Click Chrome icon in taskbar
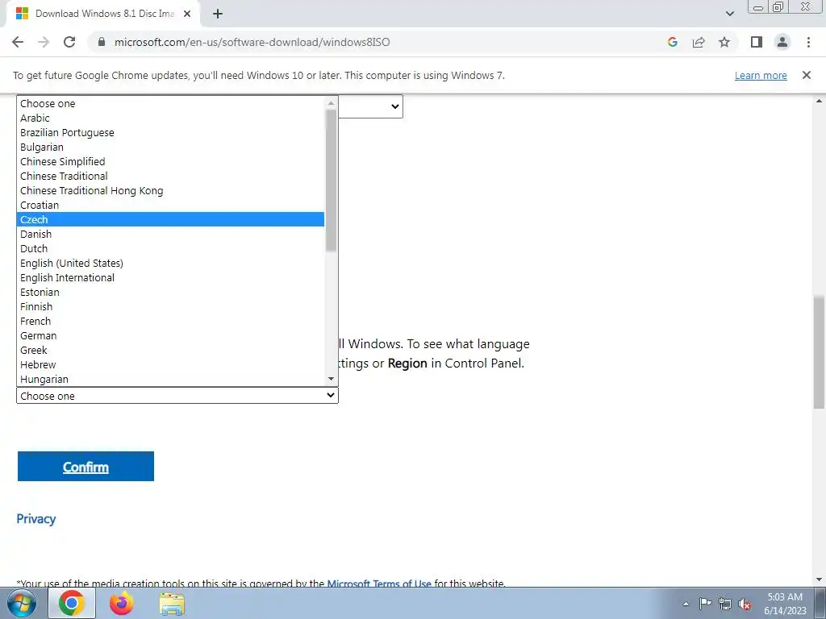 (x=72, y=603)
